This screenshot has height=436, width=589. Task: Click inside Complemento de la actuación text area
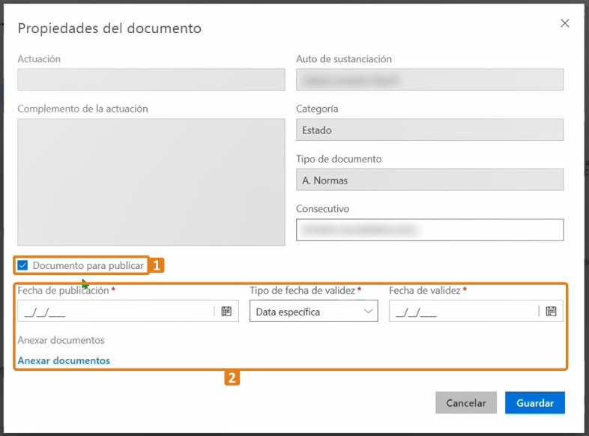pyautogui.click(x=151, y=181)
